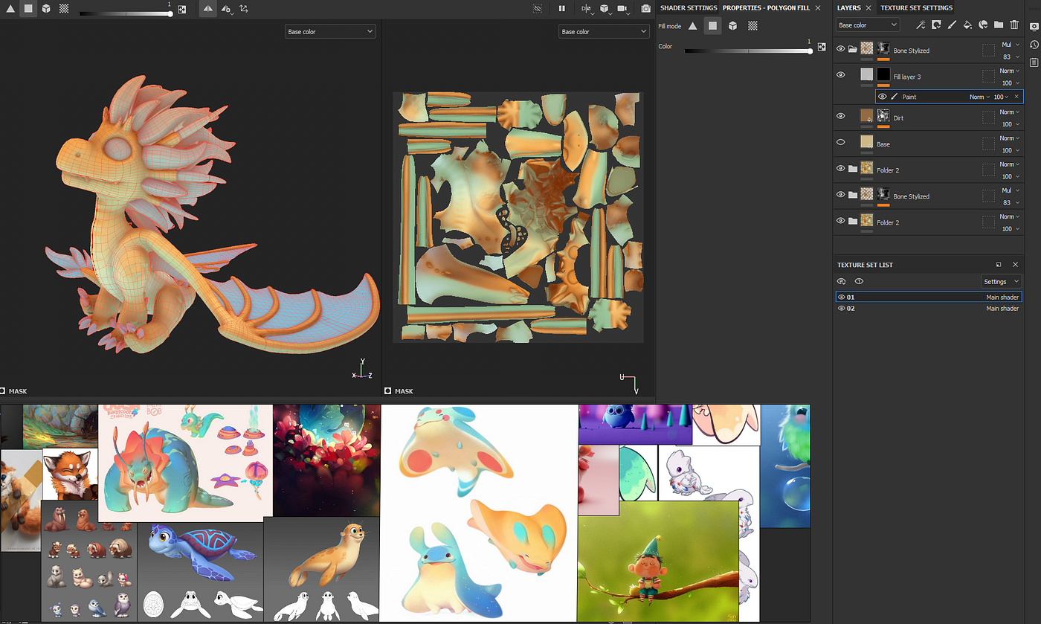Toggle the symmetry tool in top toolbar
Screen dimensions: 1041x624
click(207, 9)
